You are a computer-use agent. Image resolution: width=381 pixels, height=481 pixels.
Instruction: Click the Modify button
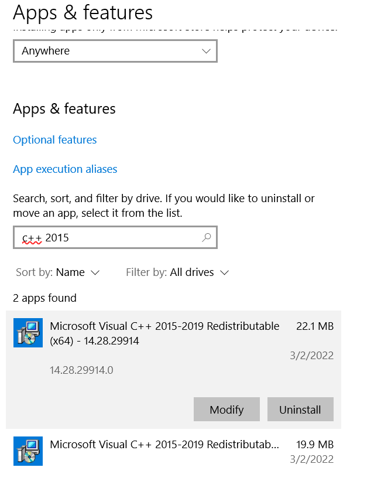click(x=226, y=409)
